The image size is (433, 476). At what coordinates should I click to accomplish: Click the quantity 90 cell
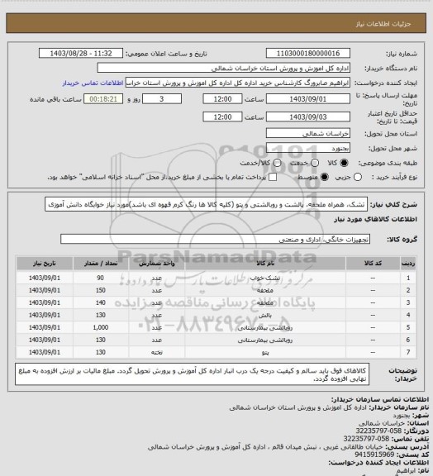point(101,278)
